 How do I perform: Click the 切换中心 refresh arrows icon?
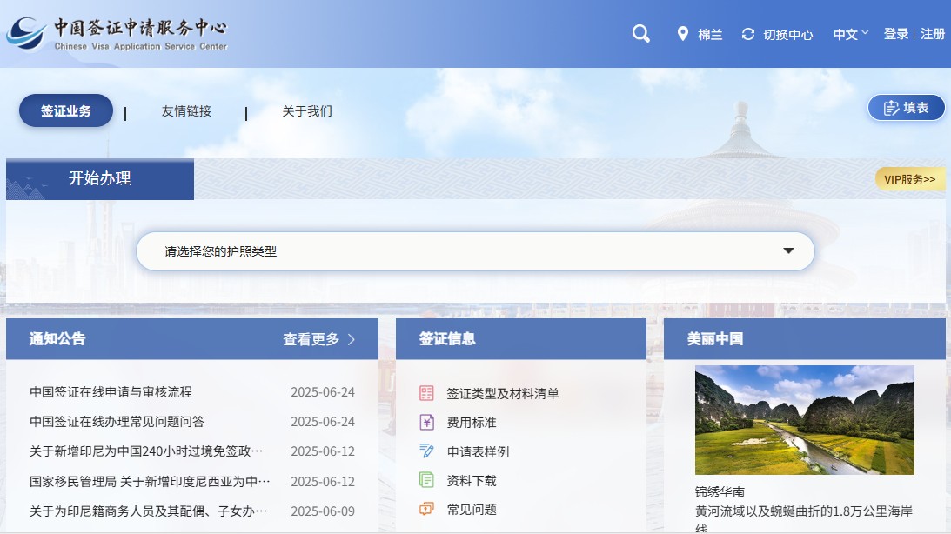748,34
